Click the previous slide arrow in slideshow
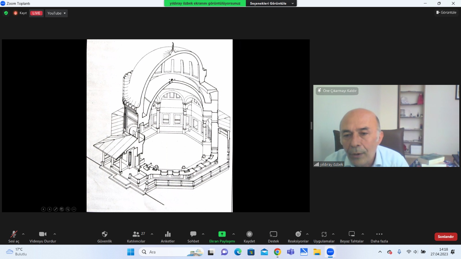 click(43, 209)
